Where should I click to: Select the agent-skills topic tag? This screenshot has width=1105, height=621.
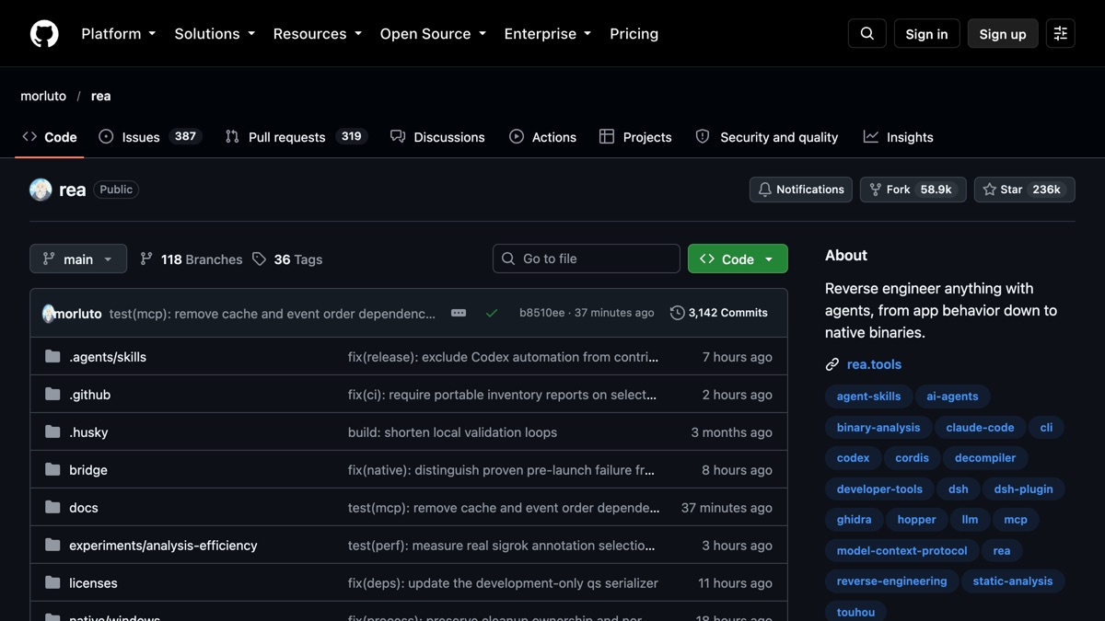tap(868, 397)
